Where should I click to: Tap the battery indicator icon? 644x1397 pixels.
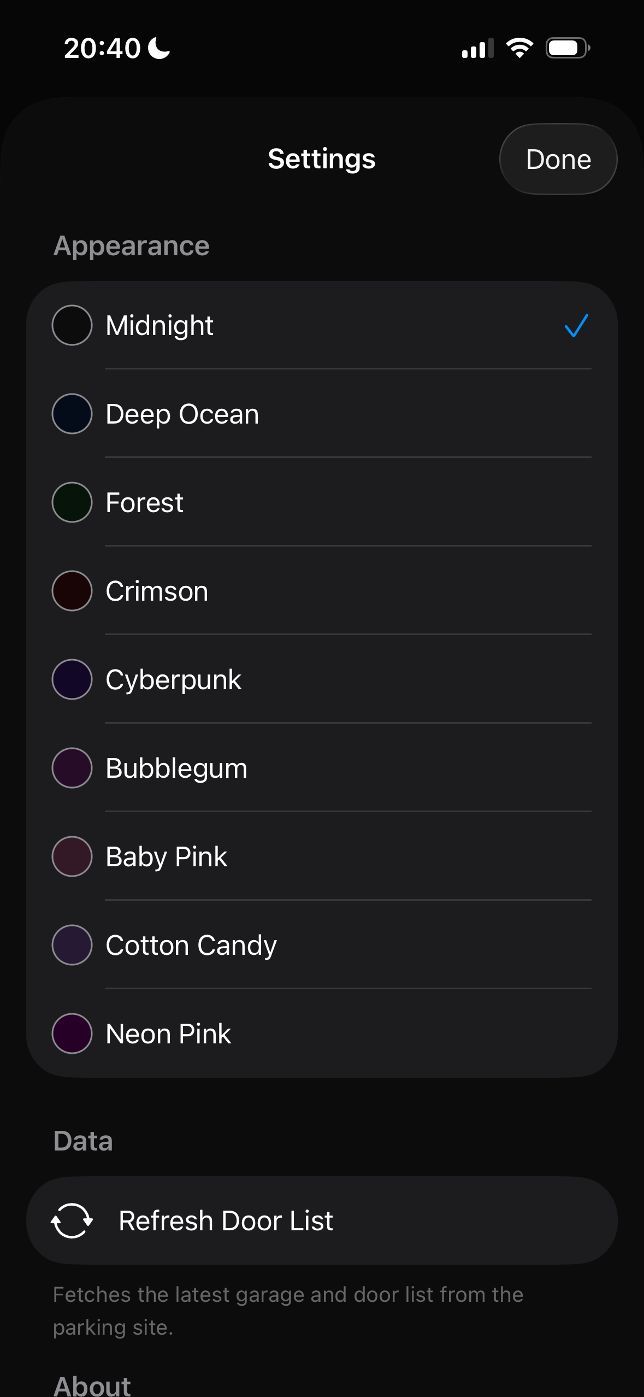[x=568, y=48]
